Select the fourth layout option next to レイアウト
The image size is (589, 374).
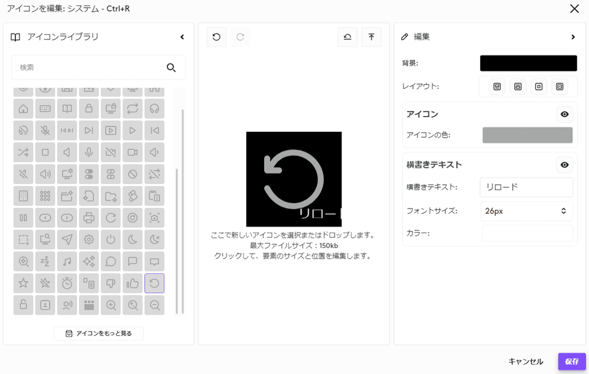coord(560,86)
